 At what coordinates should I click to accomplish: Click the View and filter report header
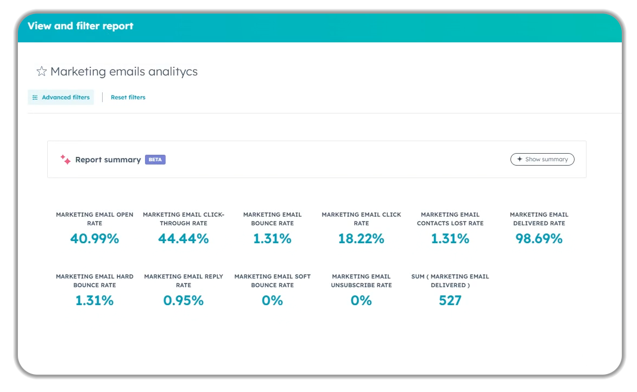coord(80,26)
